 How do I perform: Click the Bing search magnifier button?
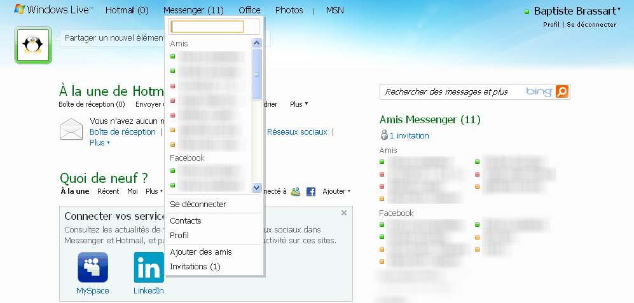pos(562,92)
